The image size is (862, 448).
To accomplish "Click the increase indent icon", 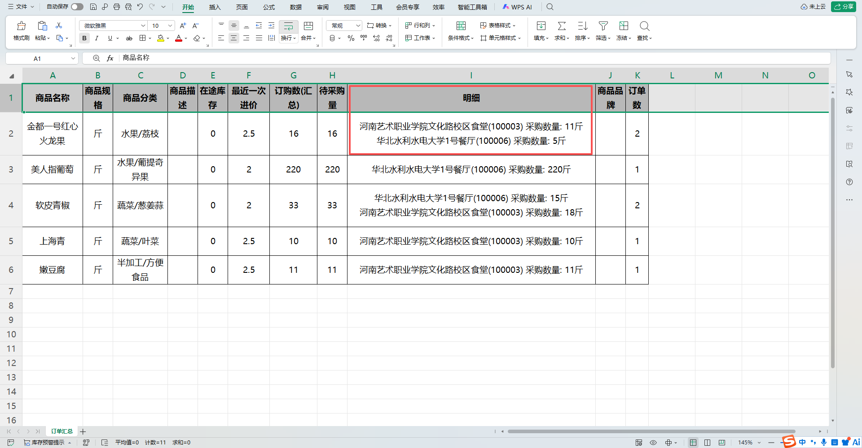I will pos(271,26).
